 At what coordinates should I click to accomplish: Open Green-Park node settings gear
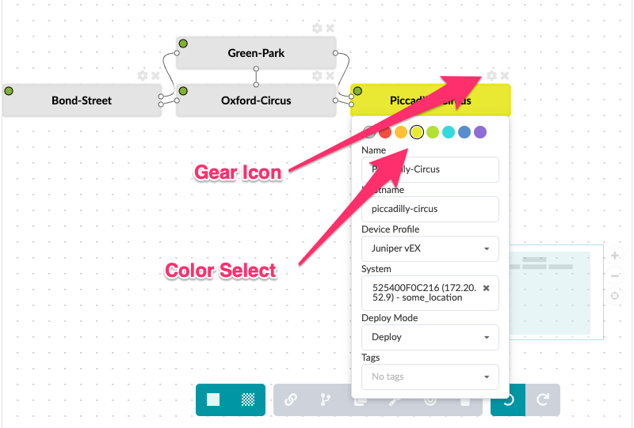point(318,28)
